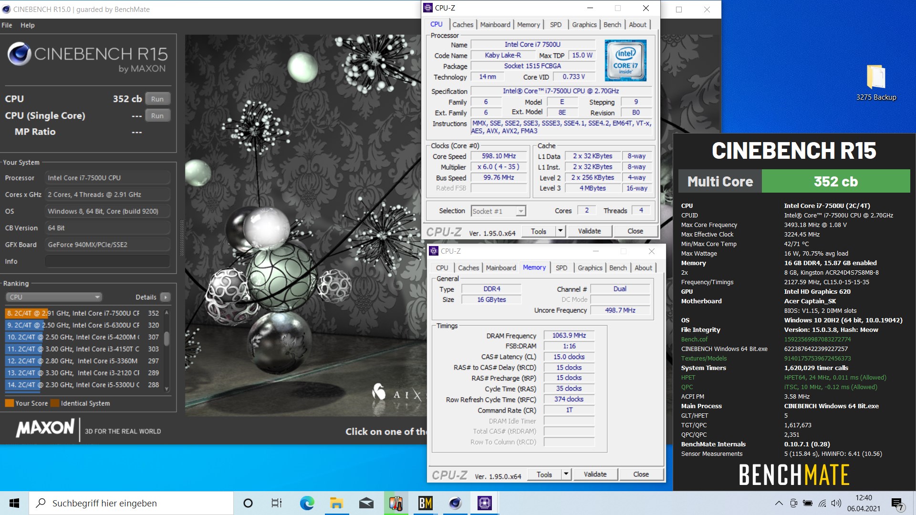The image size is (916, 515).
Task: Open the network Wi-Fi tray icon
Action: [822, 503]
